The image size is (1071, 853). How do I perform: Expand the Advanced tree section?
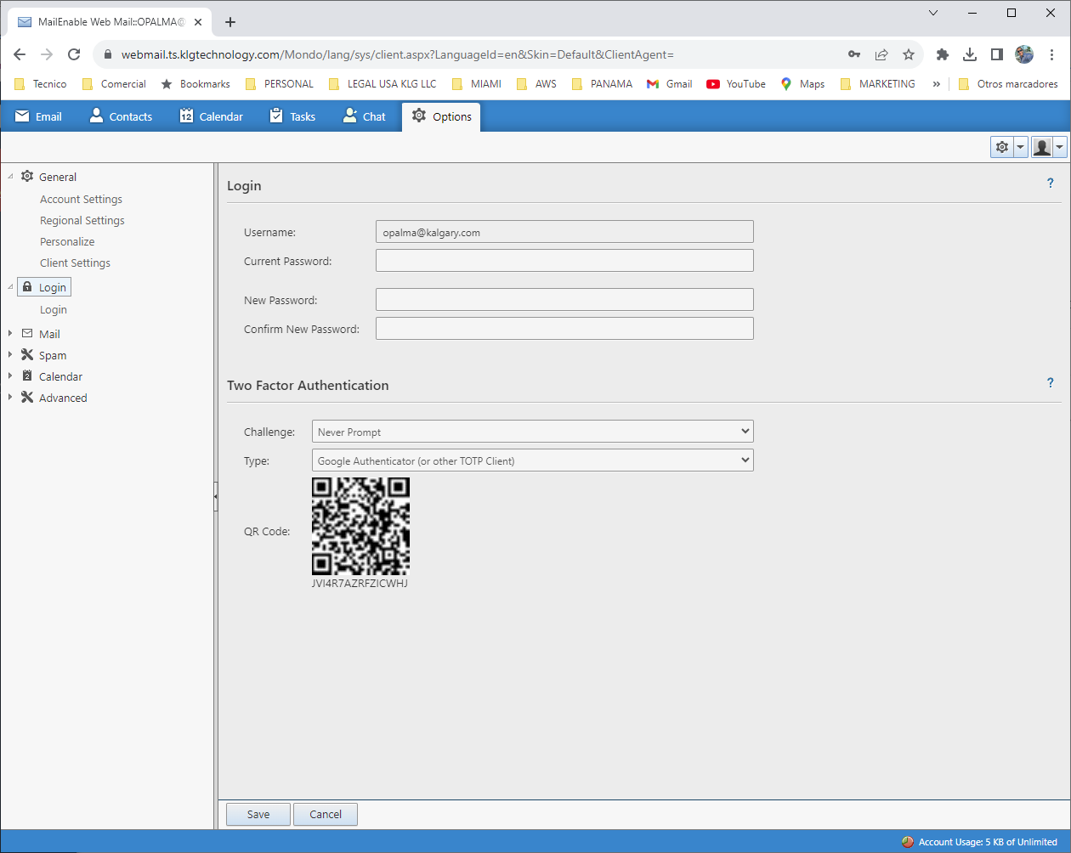tap(10, 398)
